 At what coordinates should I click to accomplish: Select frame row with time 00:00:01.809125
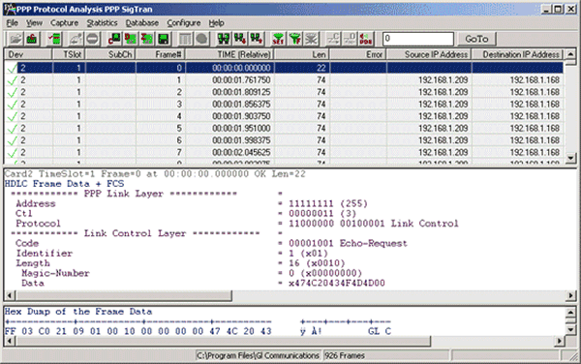pyautogui.click(x=284, y=92)
